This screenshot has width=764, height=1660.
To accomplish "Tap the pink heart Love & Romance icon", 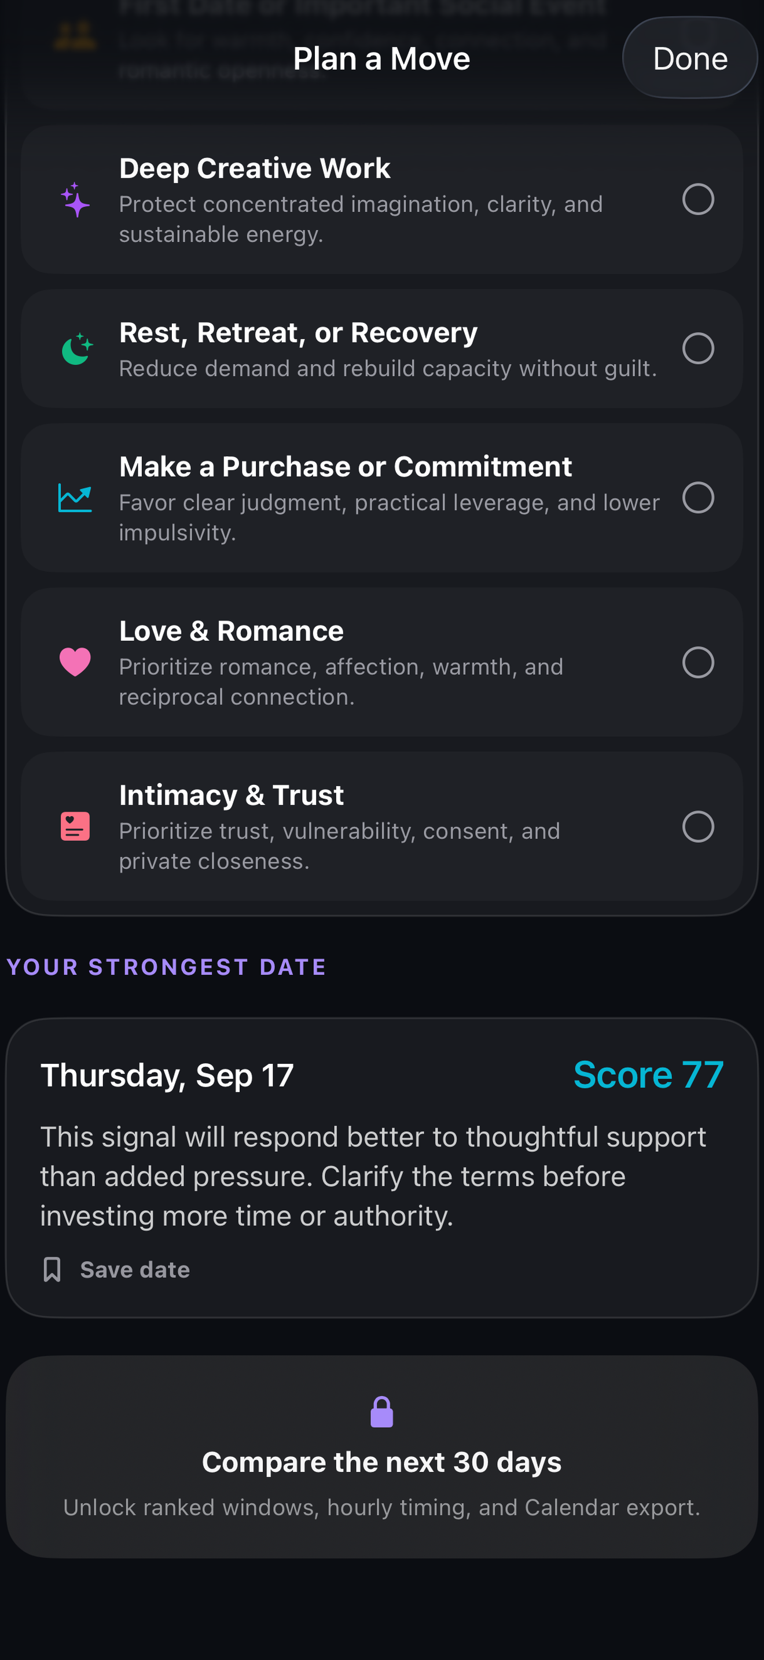I will (x=75, y=662).
